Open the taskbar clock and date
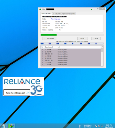Image resolution: width=115 pixels, height=128 pixels. 109,126
